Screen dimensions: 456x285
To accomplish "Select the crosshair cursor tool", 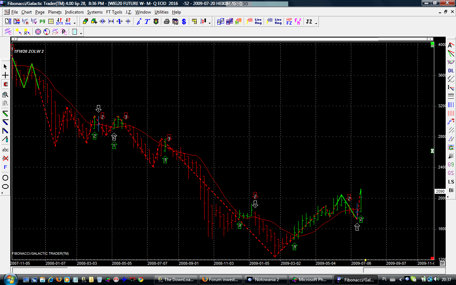I will 5,76.
